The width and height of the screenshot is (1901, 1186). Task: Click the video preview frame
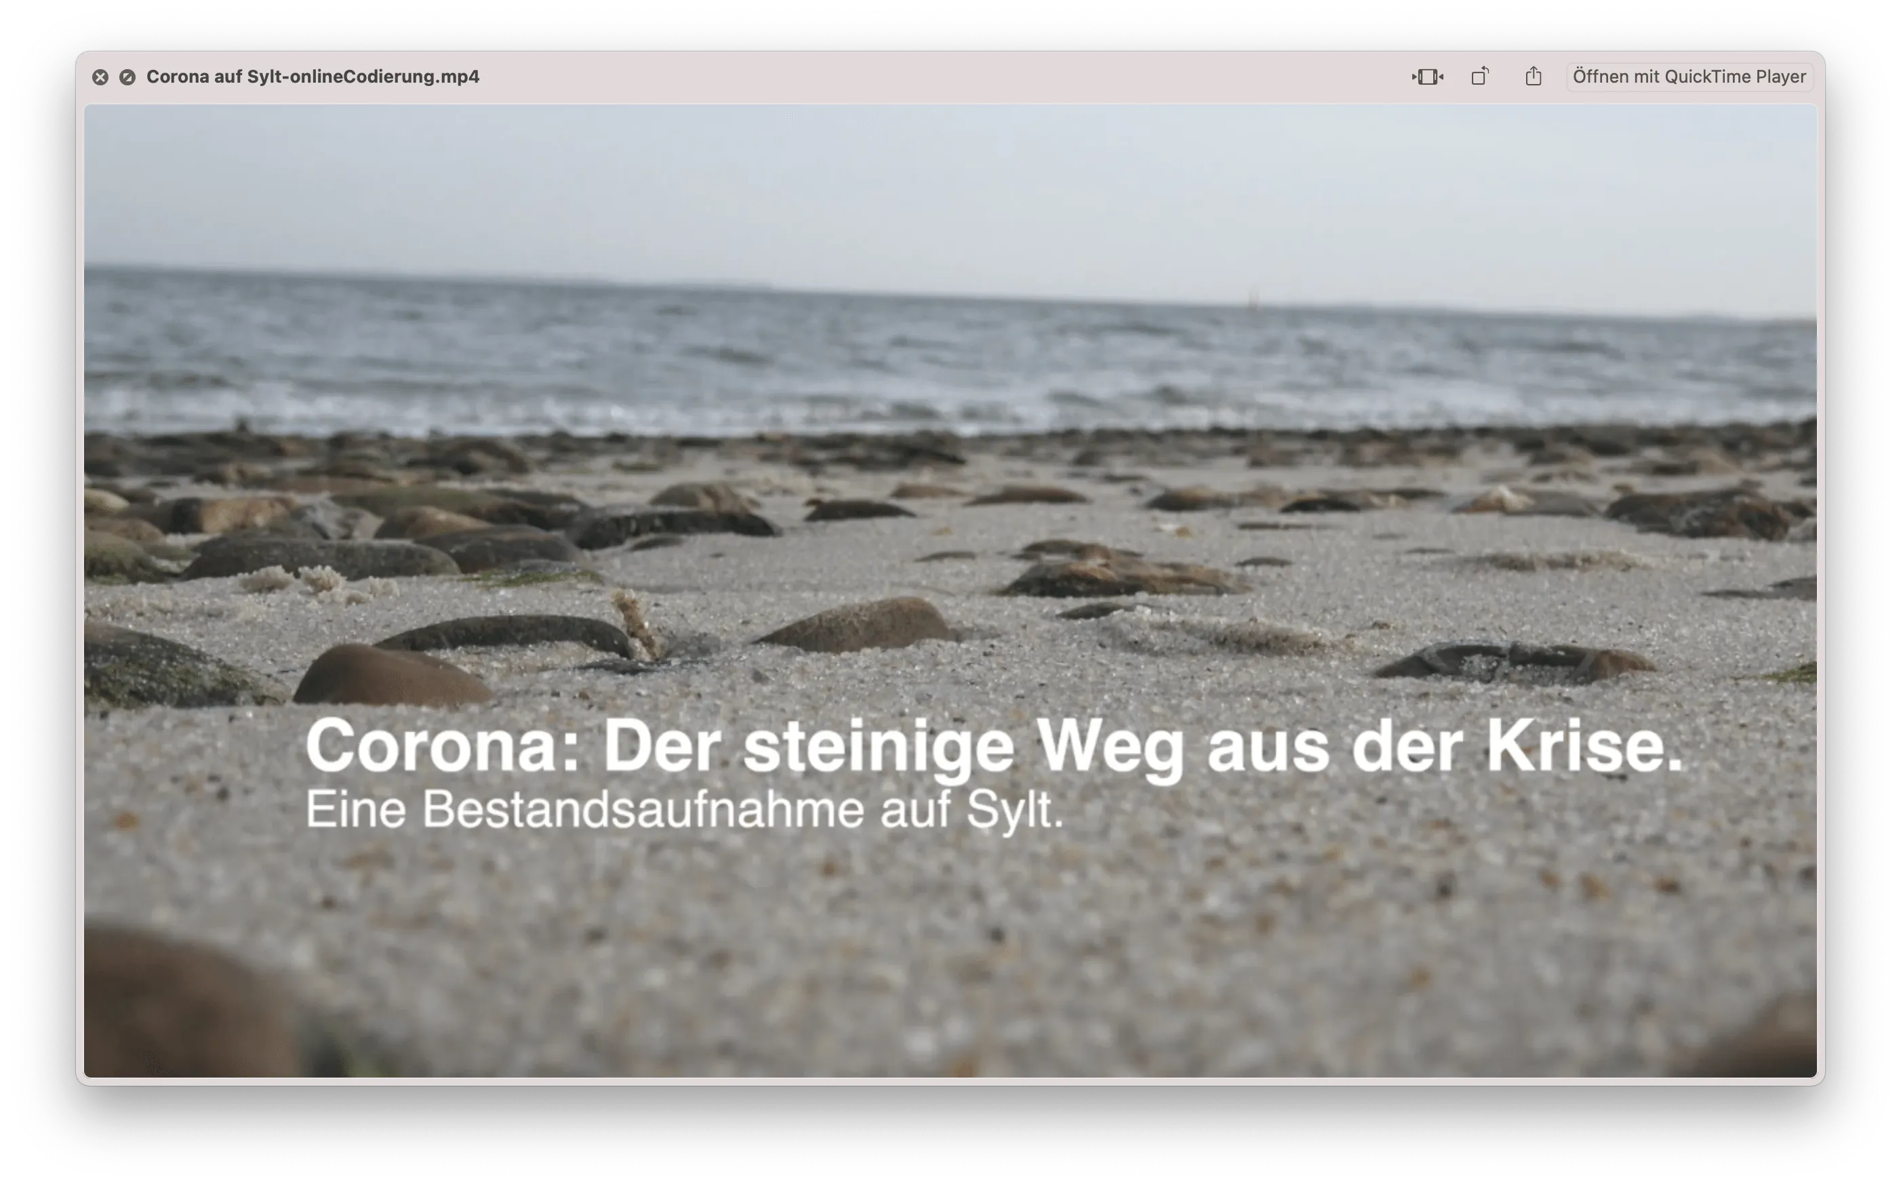click(x=950, y=591)
